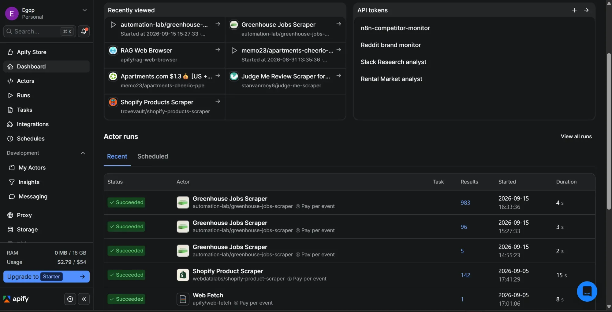
Task: Open n8n-competitor-monitor token
Action: point(395,28)
